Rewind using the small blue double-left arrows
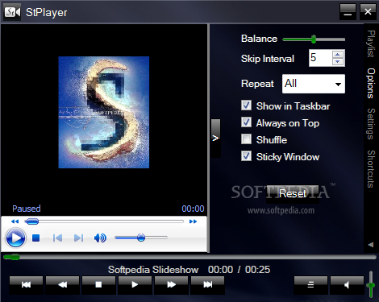 (15, 221)
